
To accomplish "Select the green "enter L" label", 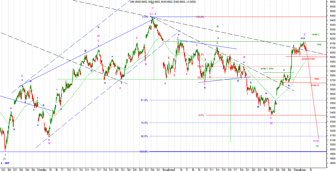I will point(316,34).
